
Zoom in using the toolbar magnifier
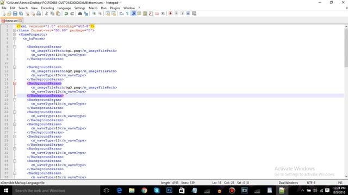(94, 14)
